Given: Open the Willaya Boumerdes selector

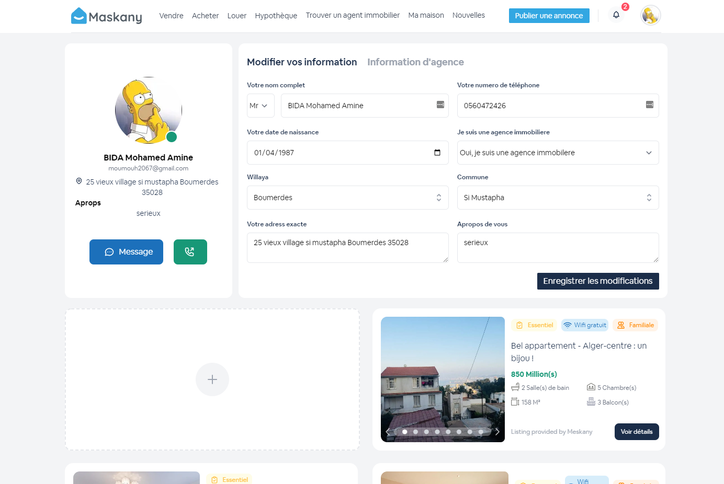Looking at the screenshot, I should click(348, 198).
